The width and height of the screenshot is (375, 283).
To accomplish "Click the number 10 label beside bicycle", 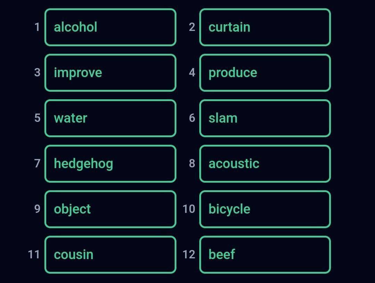I will coord(189,209).
